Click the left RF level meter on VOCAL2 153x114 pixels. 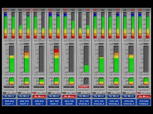click(x=95, y=25)
